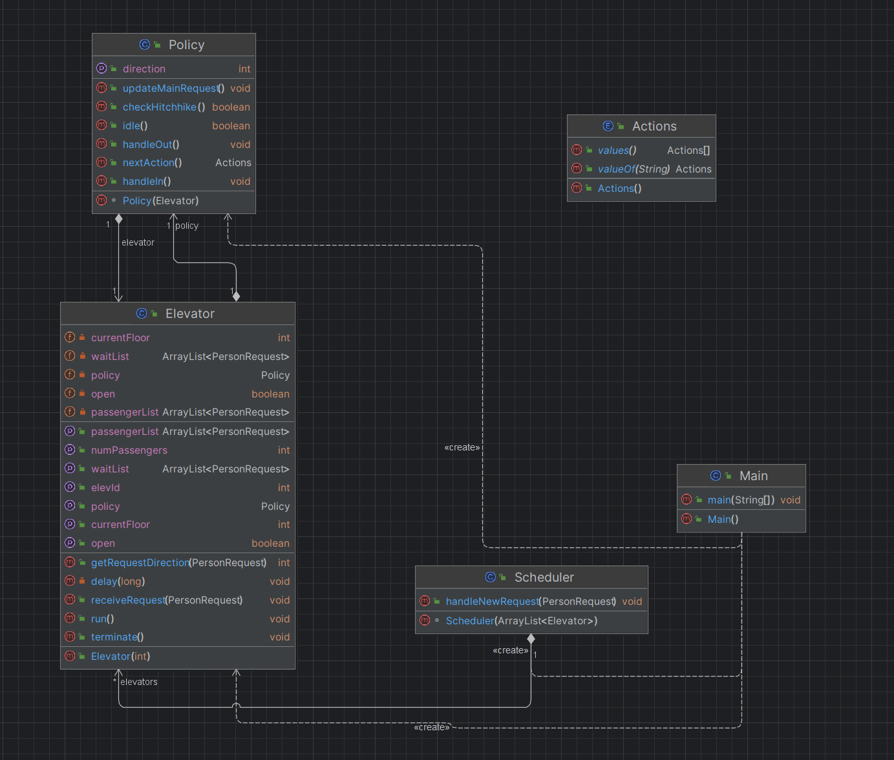Click the property icon next to direction
894x760 pixels.
coord(101,69)
